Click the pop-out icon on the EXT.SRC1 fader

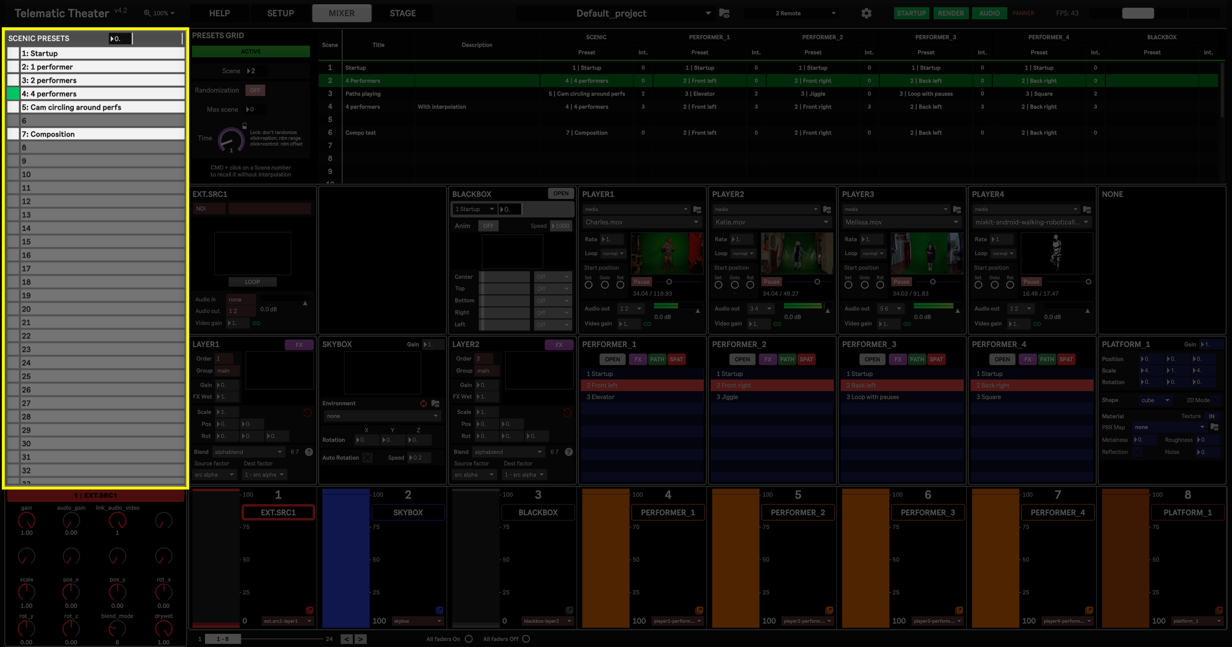310,610
